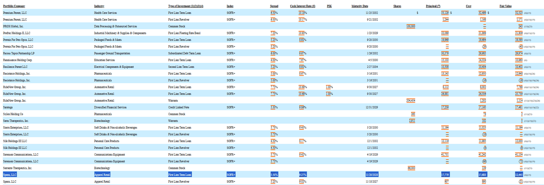This screenshot has width=544, height=185.
Task: Click principal amount 41,751
Action: (x=445, y=154)
